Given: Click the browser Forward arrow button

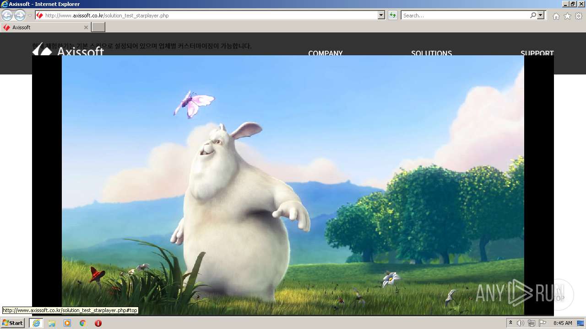Looking at the screenshot, I should pyautogui.click(x=20, y=15).
